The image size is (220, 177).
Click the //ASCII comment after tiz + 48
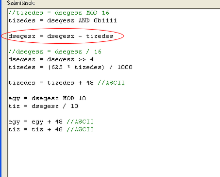tap(80, 129)
